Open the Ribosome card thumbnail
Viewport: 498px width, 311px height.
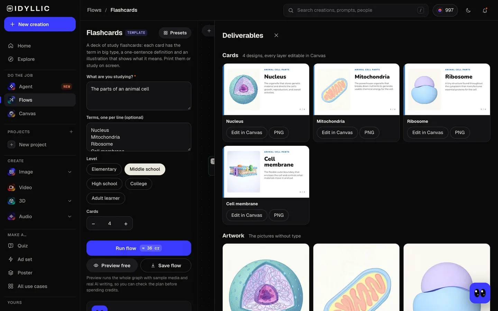pyautogui.click(x=447, y=89)
